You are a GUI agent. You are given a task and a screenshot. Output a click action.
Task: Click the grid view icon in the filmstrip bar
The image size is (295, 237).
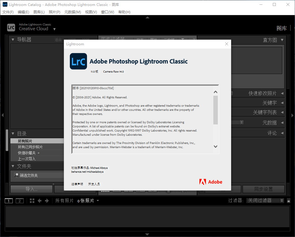click(32, 201)
